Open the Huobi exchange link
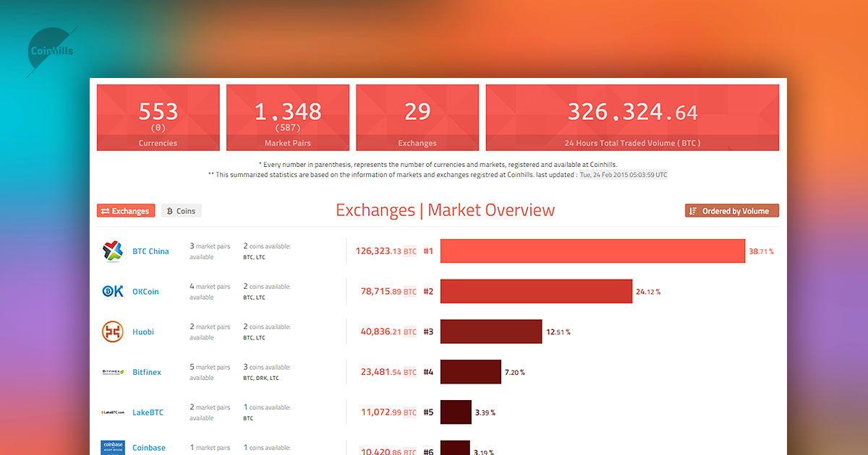The width and height of the screenshot is (868, 455). coord(143,332)
